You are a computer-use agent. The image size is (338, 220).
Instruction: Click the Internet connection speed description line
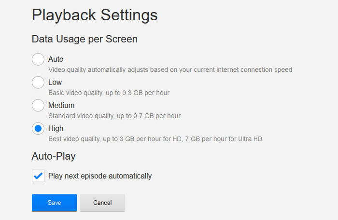pyautogui.click(x=170, y=70)
